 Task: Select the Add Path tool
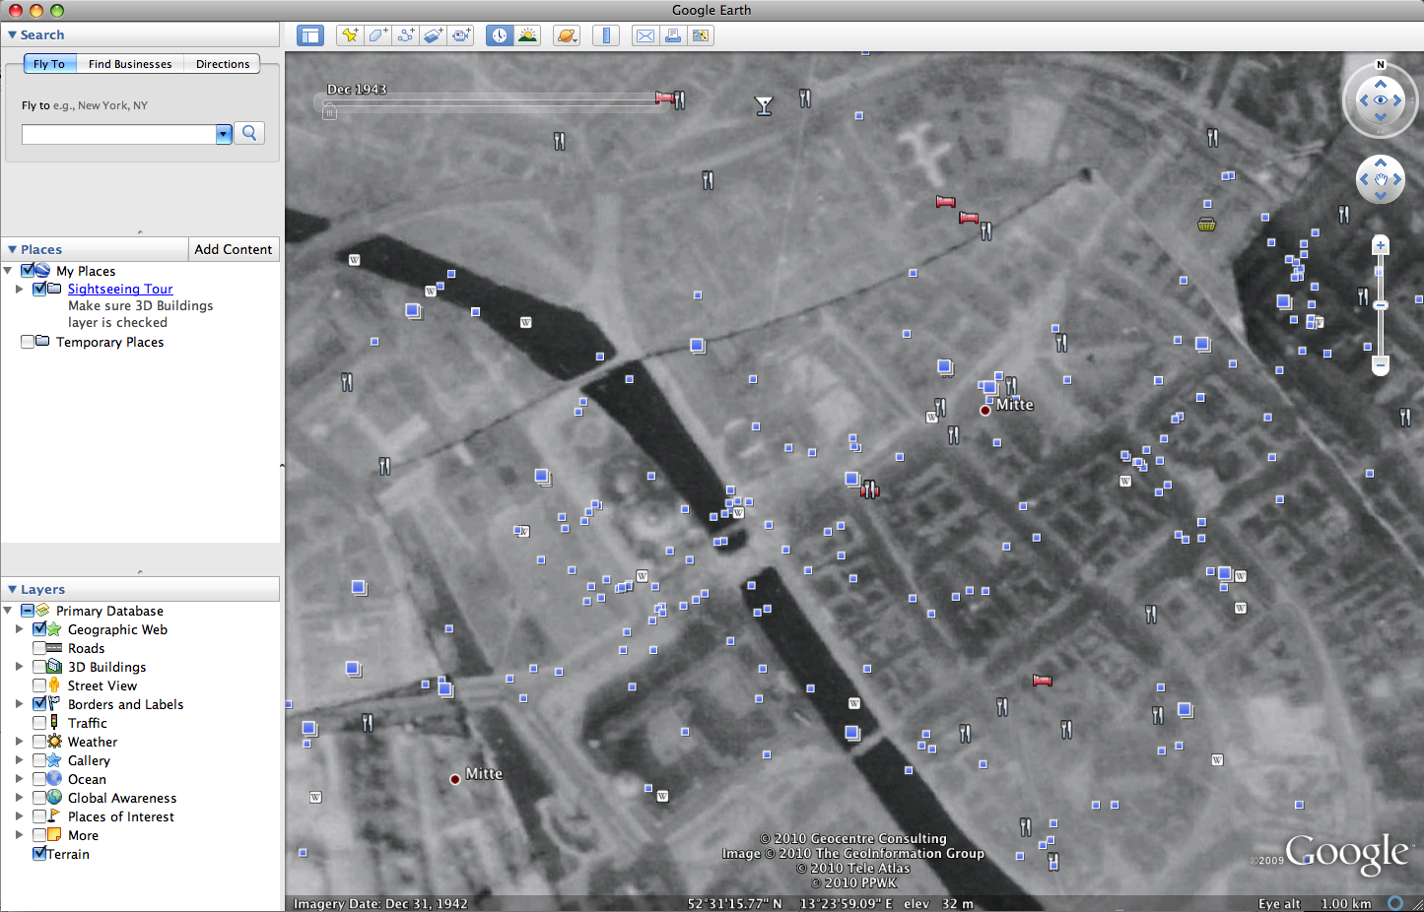tap(406, 35)
